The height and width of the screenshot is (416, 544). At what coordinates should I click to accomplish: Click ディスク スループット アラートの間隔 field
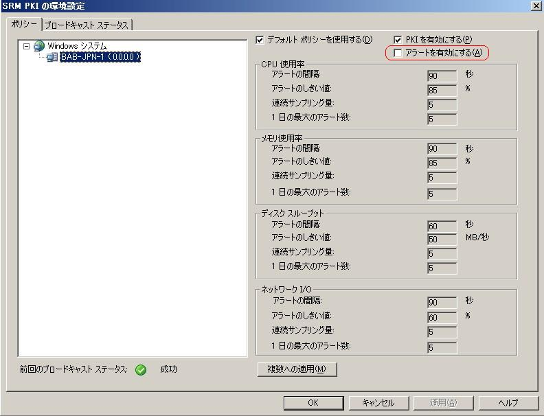[442, 227]
